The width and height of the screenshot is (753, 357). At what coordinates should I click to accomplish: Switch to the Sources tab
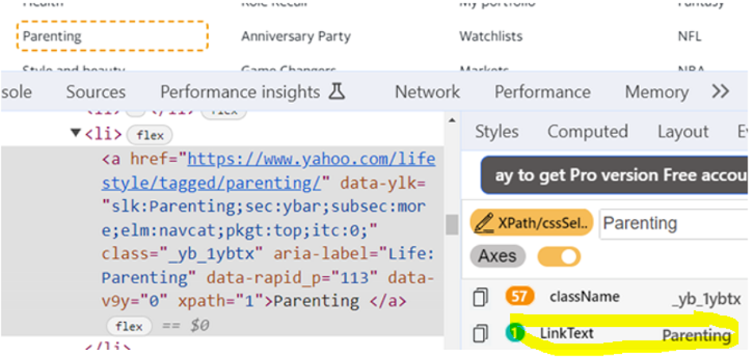pos(95,92)
